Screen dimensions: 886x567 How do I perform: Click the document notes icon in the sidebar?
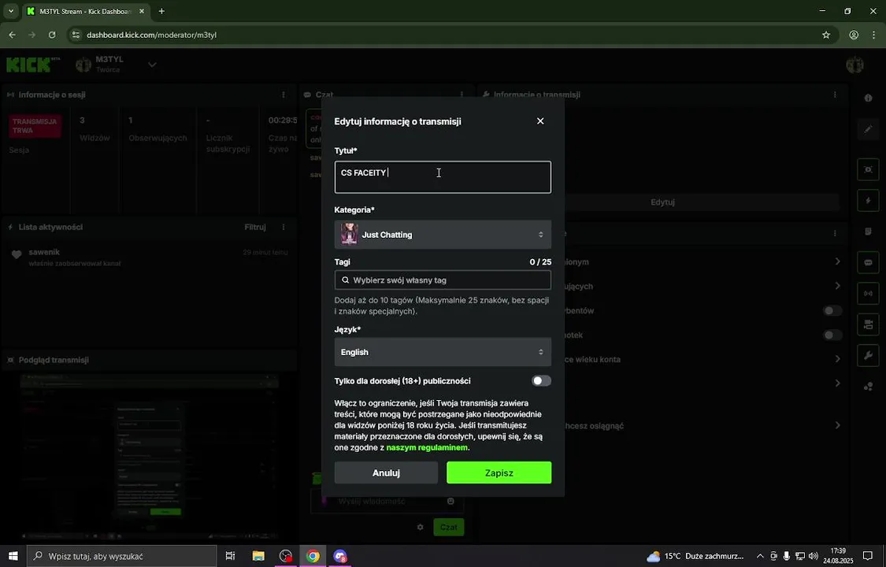click(868, 232)
